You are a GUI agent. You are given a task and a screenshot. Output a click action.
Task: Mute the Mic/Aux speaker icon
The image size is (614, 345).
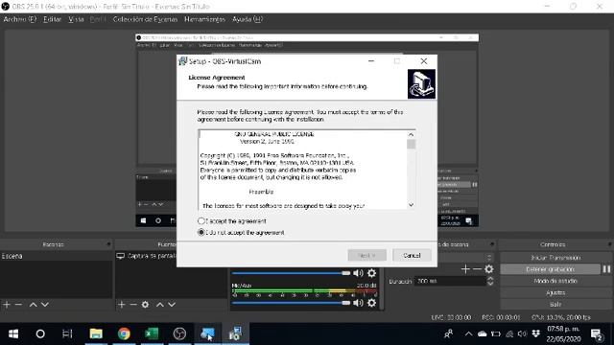pos(358,303)
